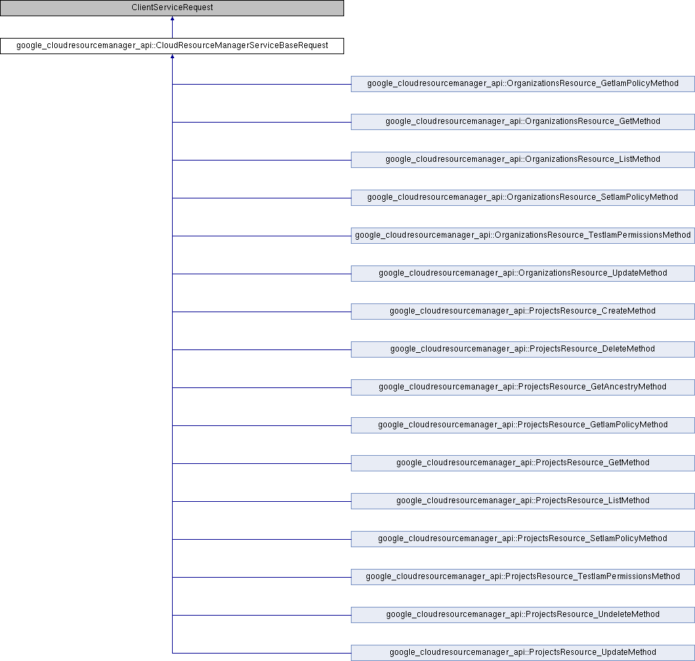Click ProjectsResource_GetIamPolicyMethod box
Image resolution: width=695 pixels, height=661 pixels.
522,425
